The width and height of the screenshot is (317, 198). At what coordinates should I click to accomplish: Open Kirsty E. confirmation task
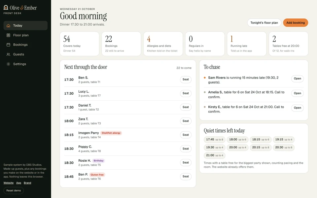click(298, 108)
